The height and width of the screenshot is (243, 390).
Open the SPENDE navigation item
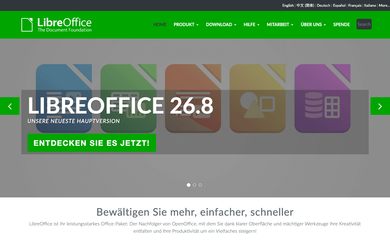[342, 25]
